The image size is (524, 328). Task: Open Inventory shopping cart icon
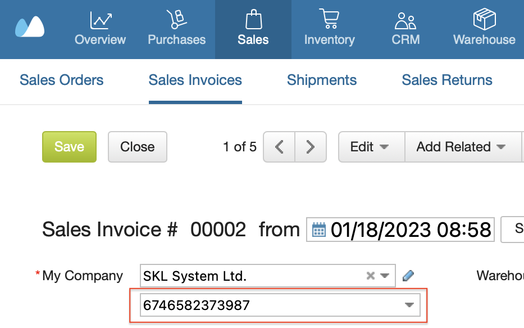click(330, 19)
